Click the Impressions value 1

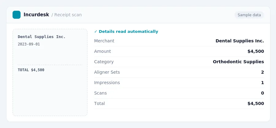pyautogui.click(x=263, y=83)
